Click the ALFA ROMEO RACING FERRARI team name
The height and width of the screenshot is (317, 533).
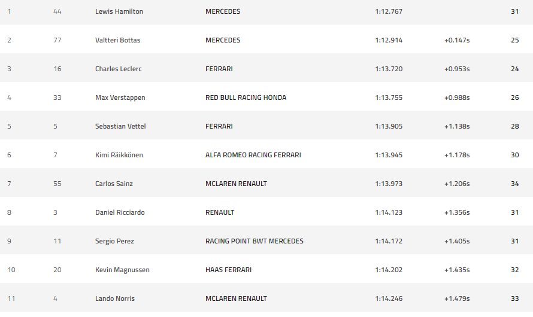click(x=253, y=155)
